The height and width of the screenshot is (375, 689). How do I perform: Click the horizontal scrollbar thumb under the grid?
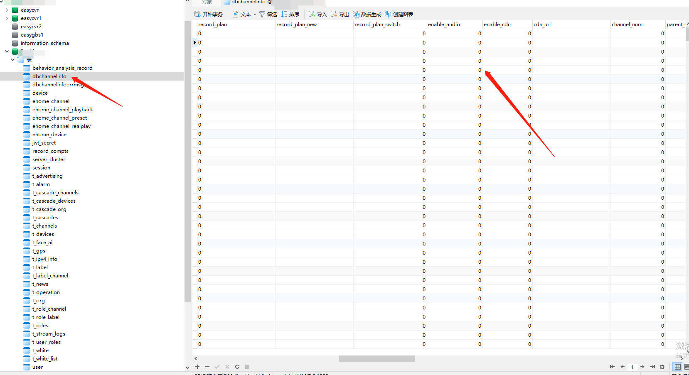click(x=377, y=358)
